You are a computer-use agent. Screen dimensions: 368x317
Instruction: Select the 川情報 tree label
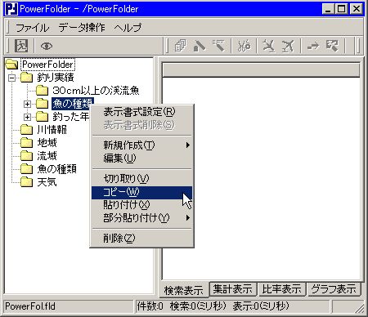coord(52,130)
